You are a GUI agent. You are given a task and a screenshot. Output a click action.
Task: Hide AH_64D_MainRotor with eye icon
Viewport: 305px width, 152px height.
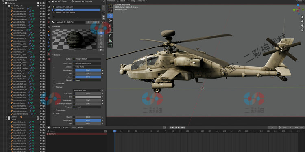[x=41, y=57]
